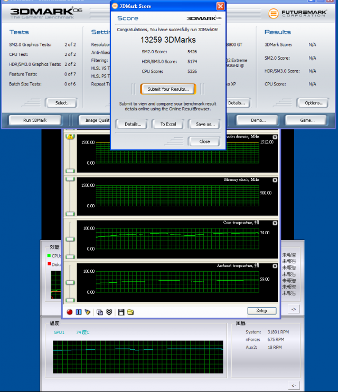Screen dimensions: 338x392
Task: Adjust the upper slider of Core temperature graph
Action: click(70, 239)
